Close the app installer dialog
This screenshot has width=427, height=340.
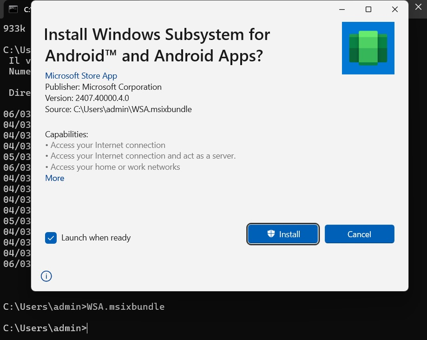[395, 9]
